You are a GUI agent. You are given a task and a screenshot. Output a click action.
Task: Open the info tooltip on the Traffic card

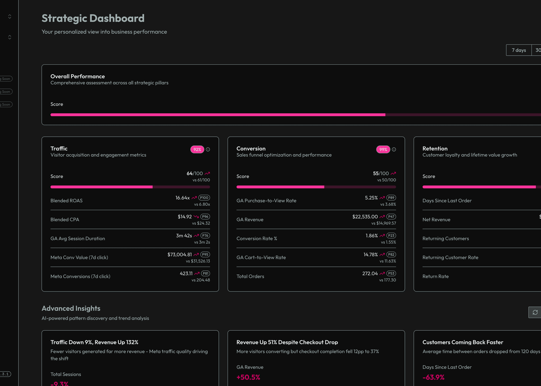tap(208, 149)
